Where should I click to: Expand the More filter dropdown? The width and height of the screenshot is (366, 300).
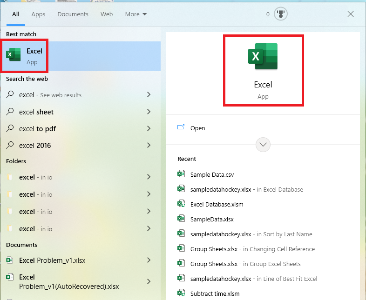point(136,14)
